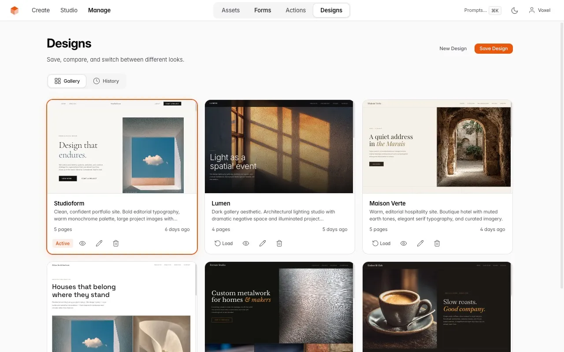The height and width of the screenshot is (352, 564).
Task: Edit the Lumen design with the pencil icon
Action: 263,243
